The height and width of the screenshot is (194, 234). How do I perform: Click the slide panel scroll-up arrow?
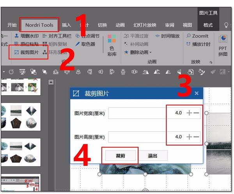(51, 82)
